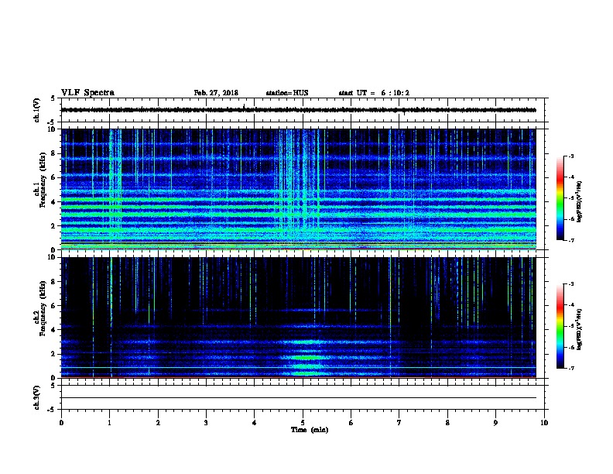Click the "6" kHz tick on ch.2 spectrogram axis
The height and width of the screenshot is (474, 613).
click(53, 306)
